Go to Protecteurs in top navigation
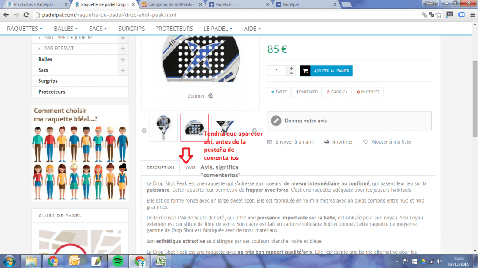This screenshot has width=478, height=268. point(174,29)
